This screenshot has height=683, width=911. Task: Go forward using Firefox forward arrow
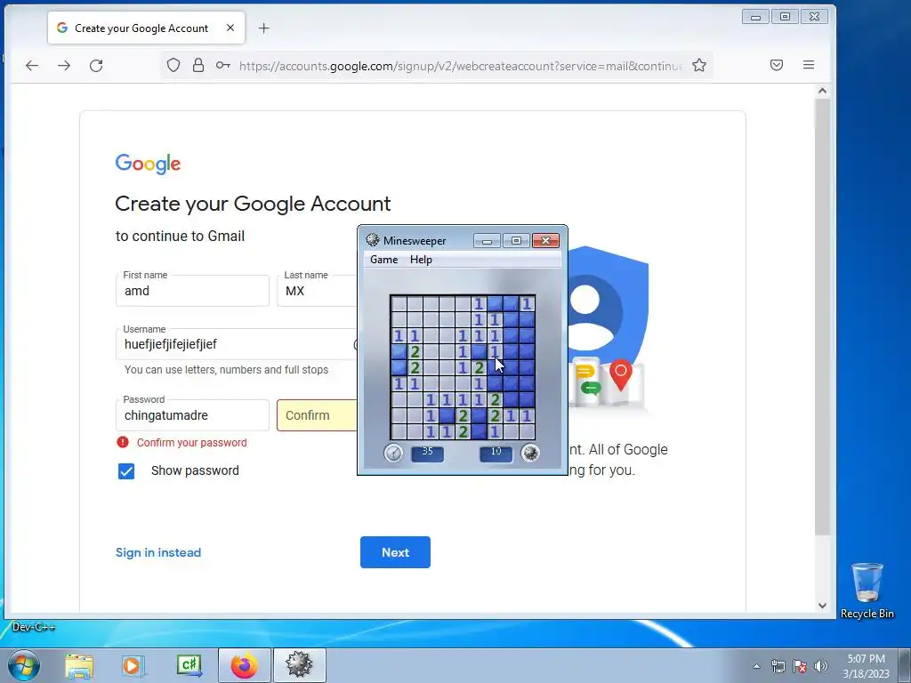tap(64, 66)
